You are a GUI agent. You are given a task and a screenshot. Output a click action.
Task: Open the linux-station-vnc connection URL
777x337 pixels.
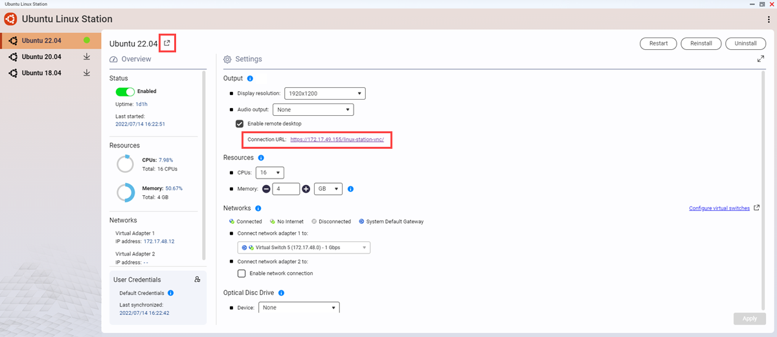point(341,140)
